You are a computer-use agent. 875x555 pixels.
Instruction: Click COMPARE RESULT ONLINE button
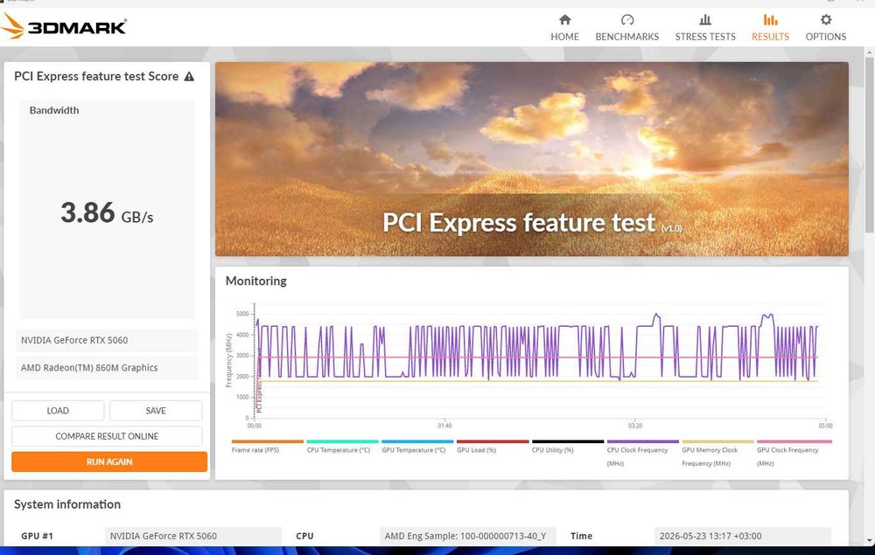(x=107, y=436)
